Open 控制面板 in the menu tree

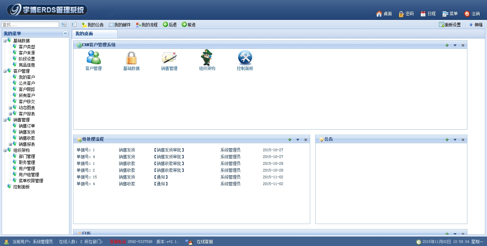click(x=21, y=187)
